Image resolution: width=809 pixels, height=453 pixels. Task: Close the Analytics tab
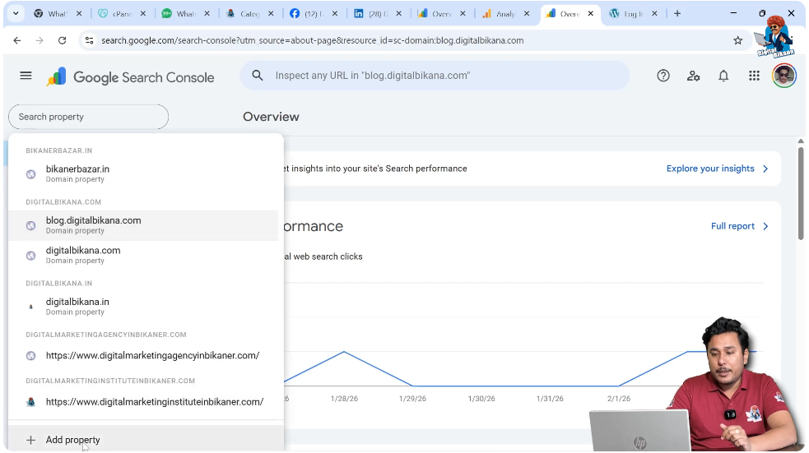coord(527,13)
